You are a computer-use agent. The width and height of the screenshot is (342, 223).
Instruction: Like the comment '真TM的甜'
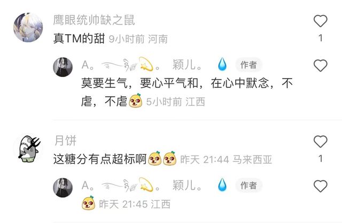coord(321,21)
